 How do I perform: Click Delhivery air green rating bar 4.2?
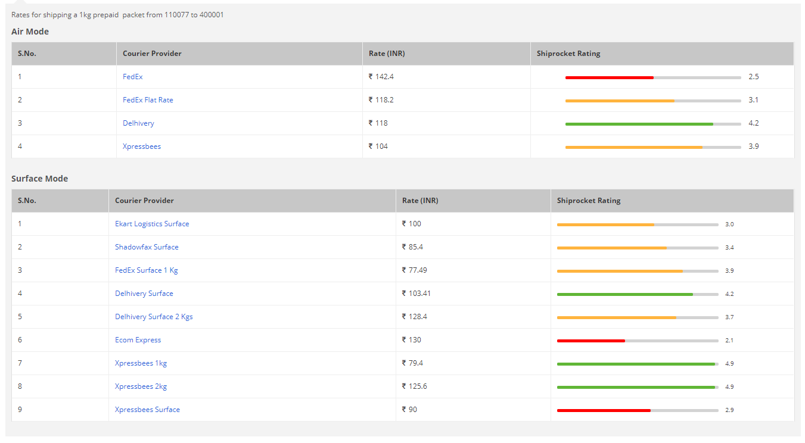pyautogui.click(x=653, y=124)
